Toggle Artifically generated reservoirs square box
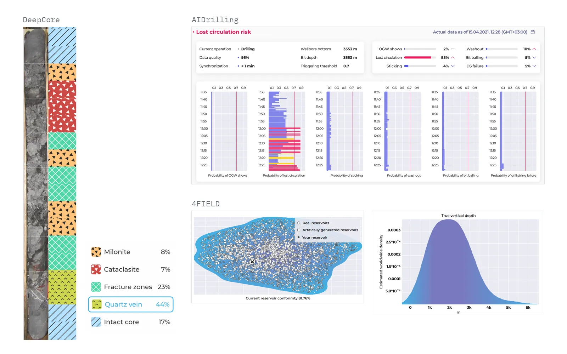 (299, 230)
